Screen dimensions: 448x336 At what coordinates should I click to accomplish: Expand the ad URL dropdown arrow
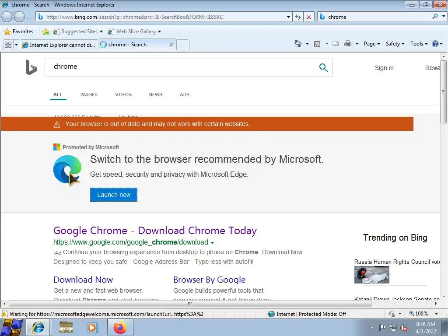pos(212,242)
